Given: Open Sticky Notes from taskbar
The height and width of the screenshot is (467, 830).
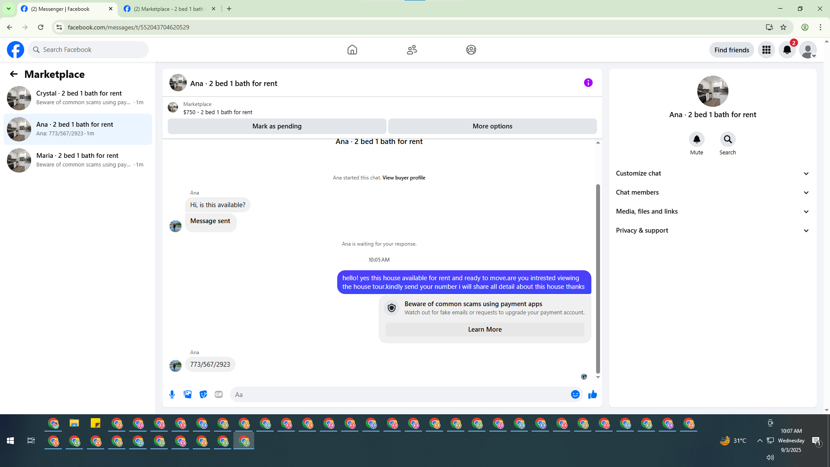Looking at the screenshot, I should point(96,423).
